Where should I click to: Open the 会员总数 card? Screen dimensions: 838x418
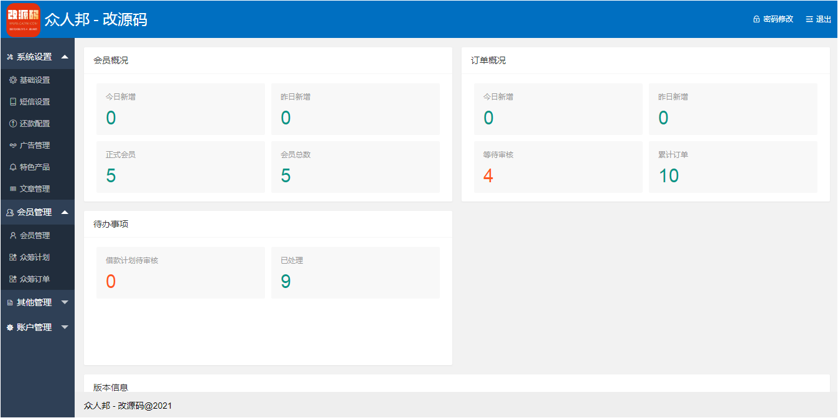point(356,167)
